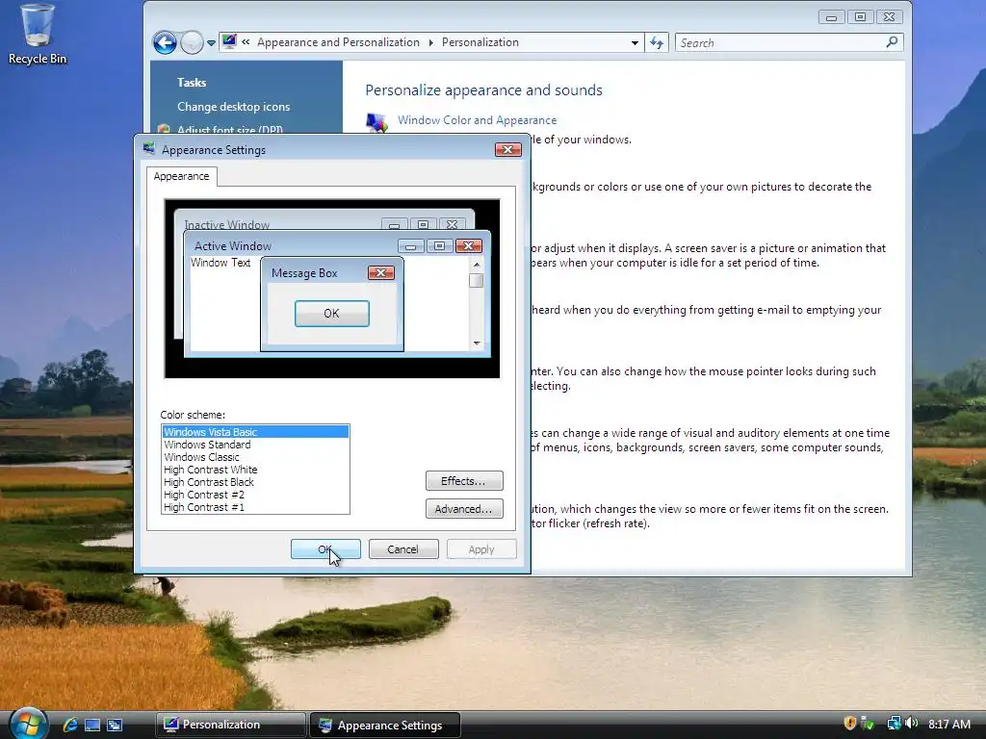This screenshot has height=739, width=986.
Task: Click the preview Message Box close button
Action: point(381,272)
